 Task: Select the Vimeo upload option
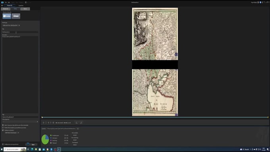16,16
